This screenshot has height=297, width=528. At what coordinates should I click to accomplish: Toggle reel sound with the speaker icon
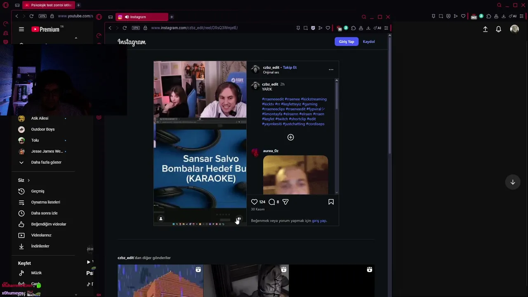[x=238, y=219]
